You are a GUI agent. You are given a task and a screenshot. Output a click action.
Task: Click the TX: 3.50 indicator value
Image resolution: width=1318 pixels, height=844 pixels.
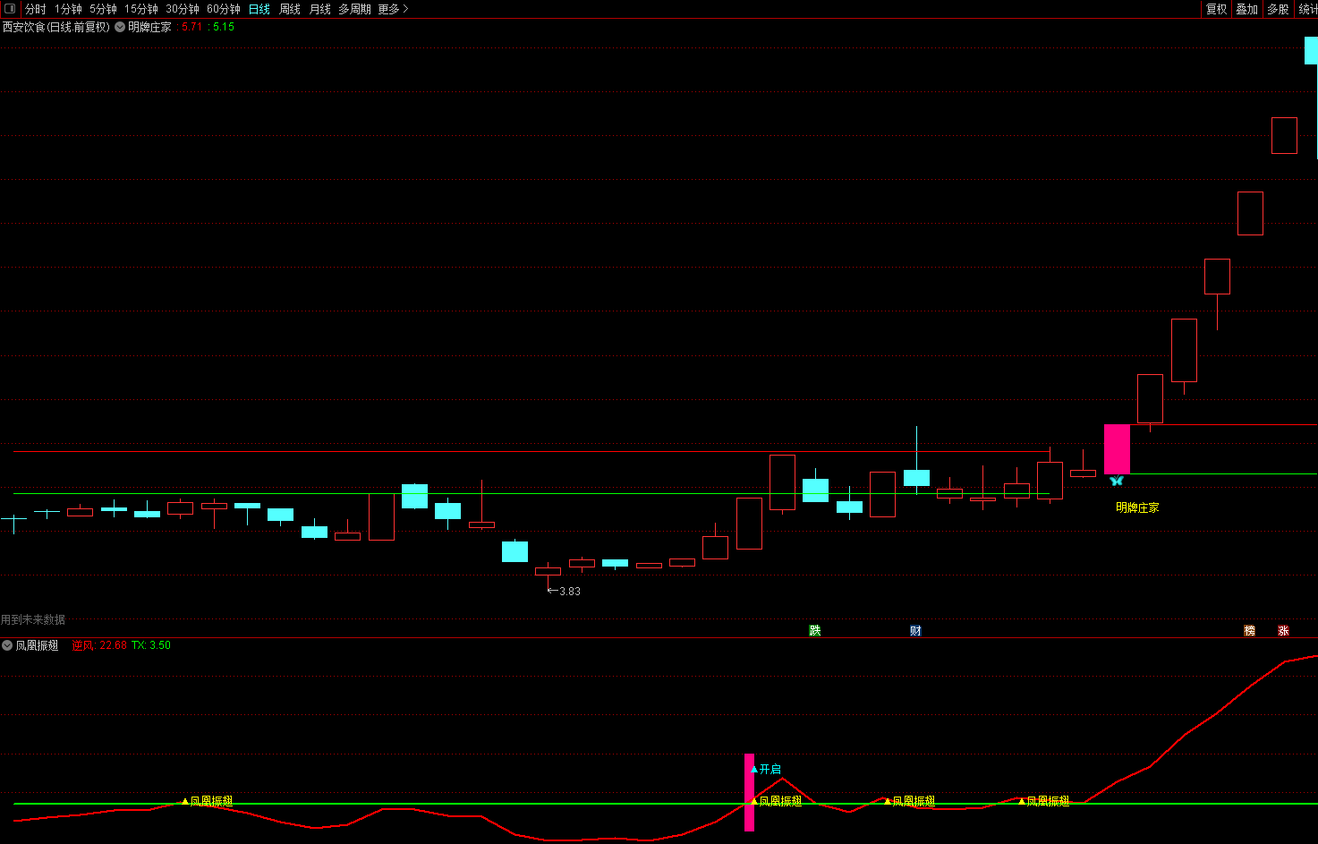click(x=151, y=645)
